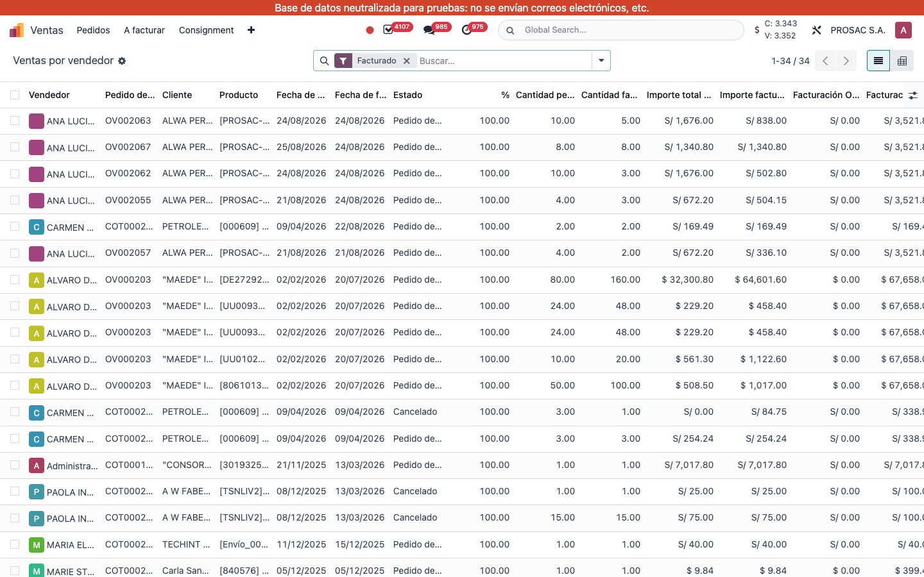Open the A facturar menu

[x=144, y=30]
